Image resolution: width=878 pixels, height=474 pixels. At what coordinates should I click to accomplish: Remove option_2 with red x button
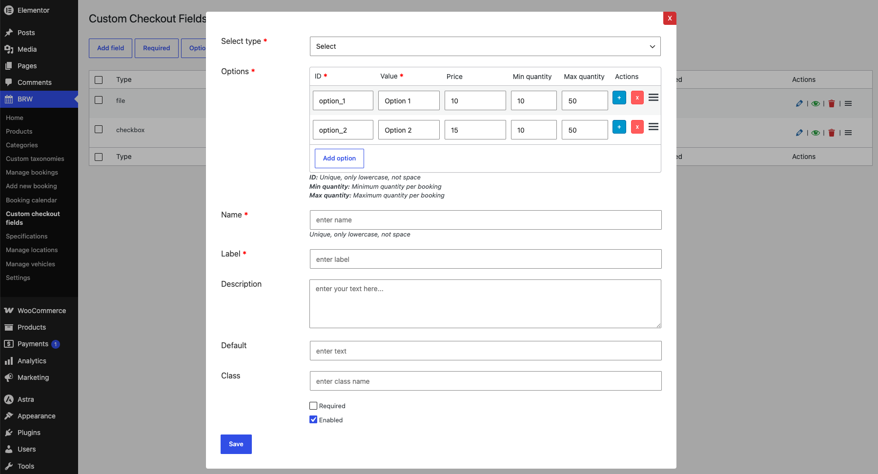coord(637,127)
